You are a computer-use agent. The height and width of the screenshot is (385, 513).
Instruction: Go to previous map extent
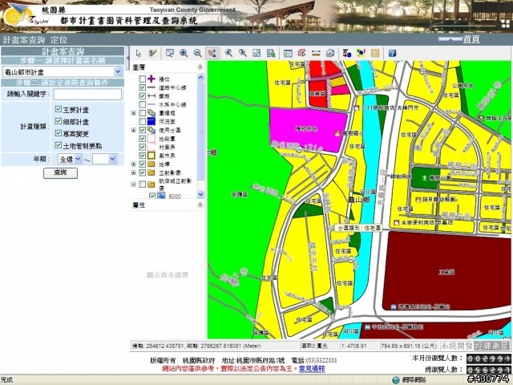pyautogui.click(x=228, y=53)
